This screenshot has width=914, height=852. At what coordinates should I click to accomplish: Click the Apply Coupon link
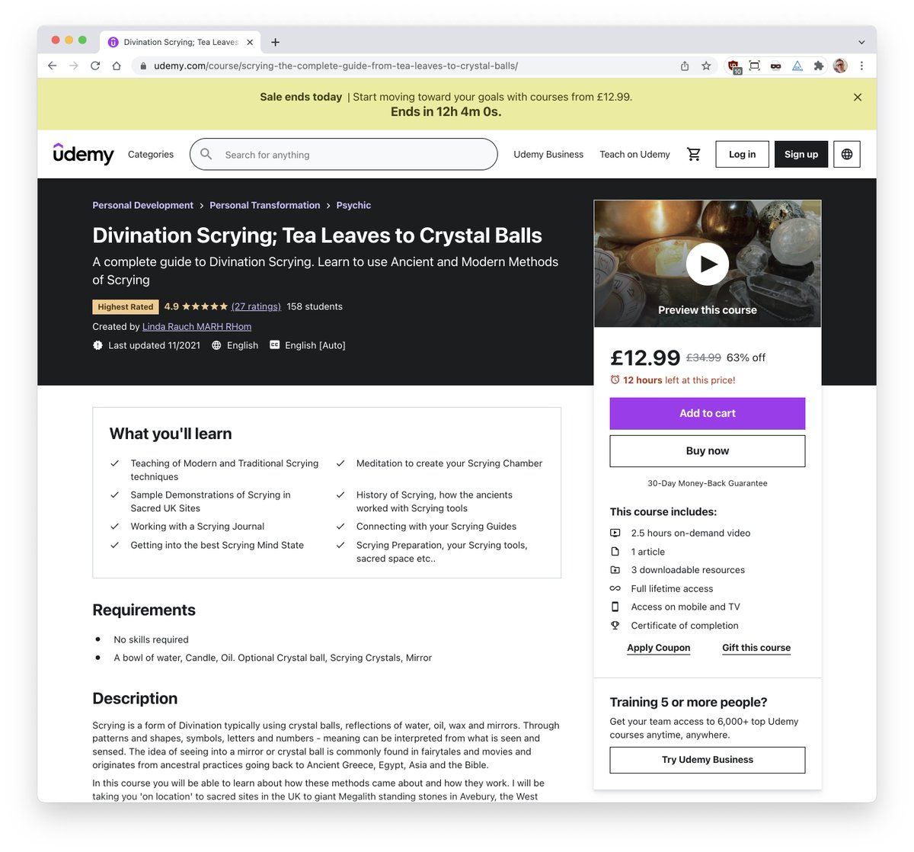658,648
